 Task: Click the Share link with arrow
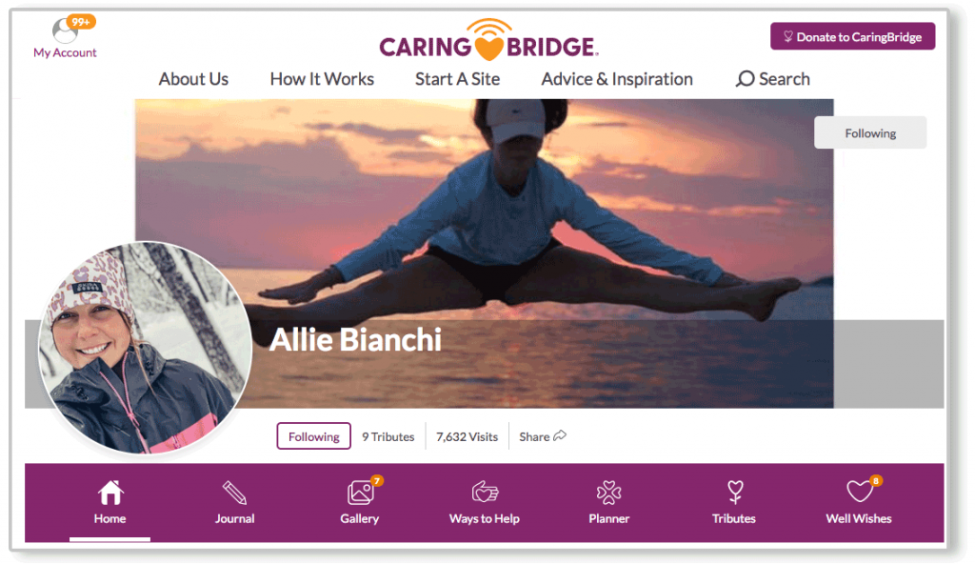coord(542,436)
